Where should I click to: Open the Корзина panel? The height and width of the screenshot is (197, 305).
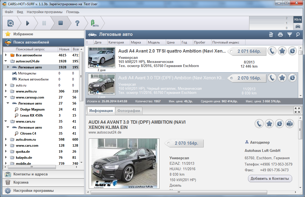(x=43, y=182)
